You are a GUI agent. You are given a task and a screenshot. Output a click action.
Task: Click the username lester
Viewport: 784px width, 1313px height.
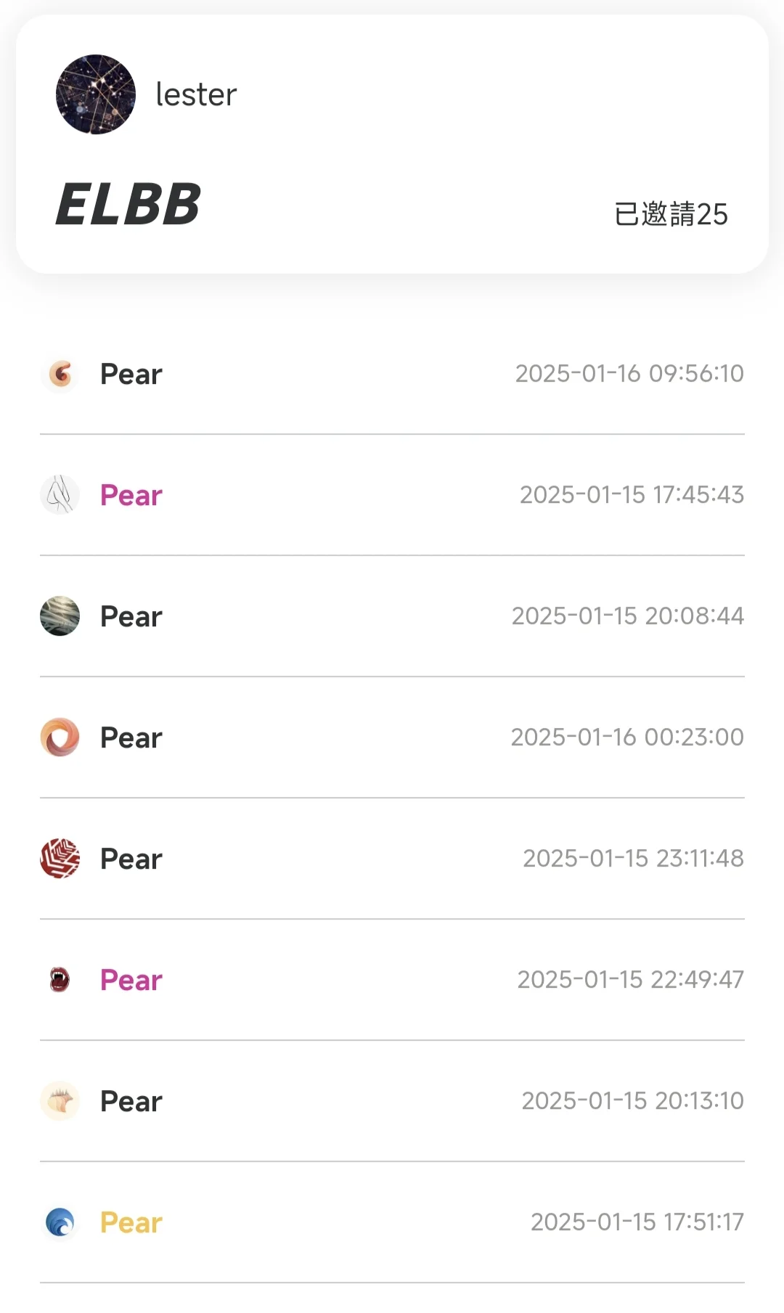[196, 95]
